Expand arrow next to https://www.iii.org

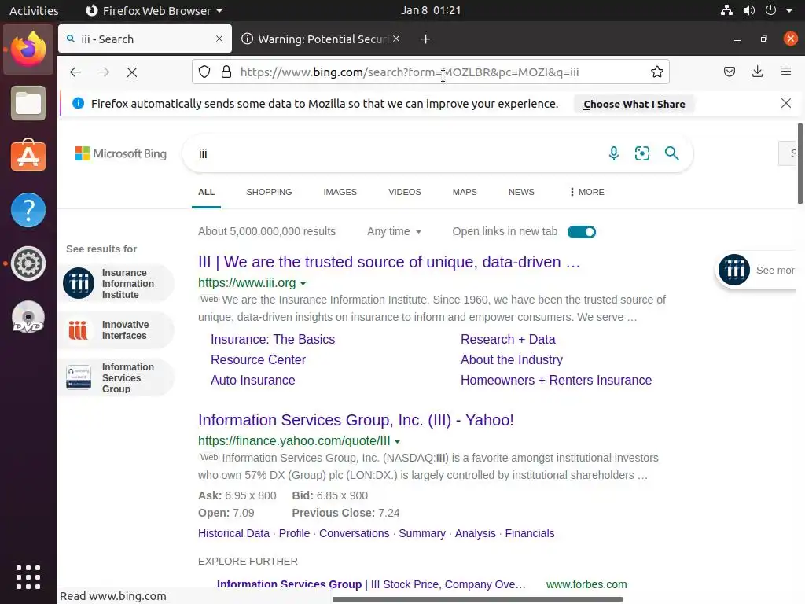pos(303,283)
